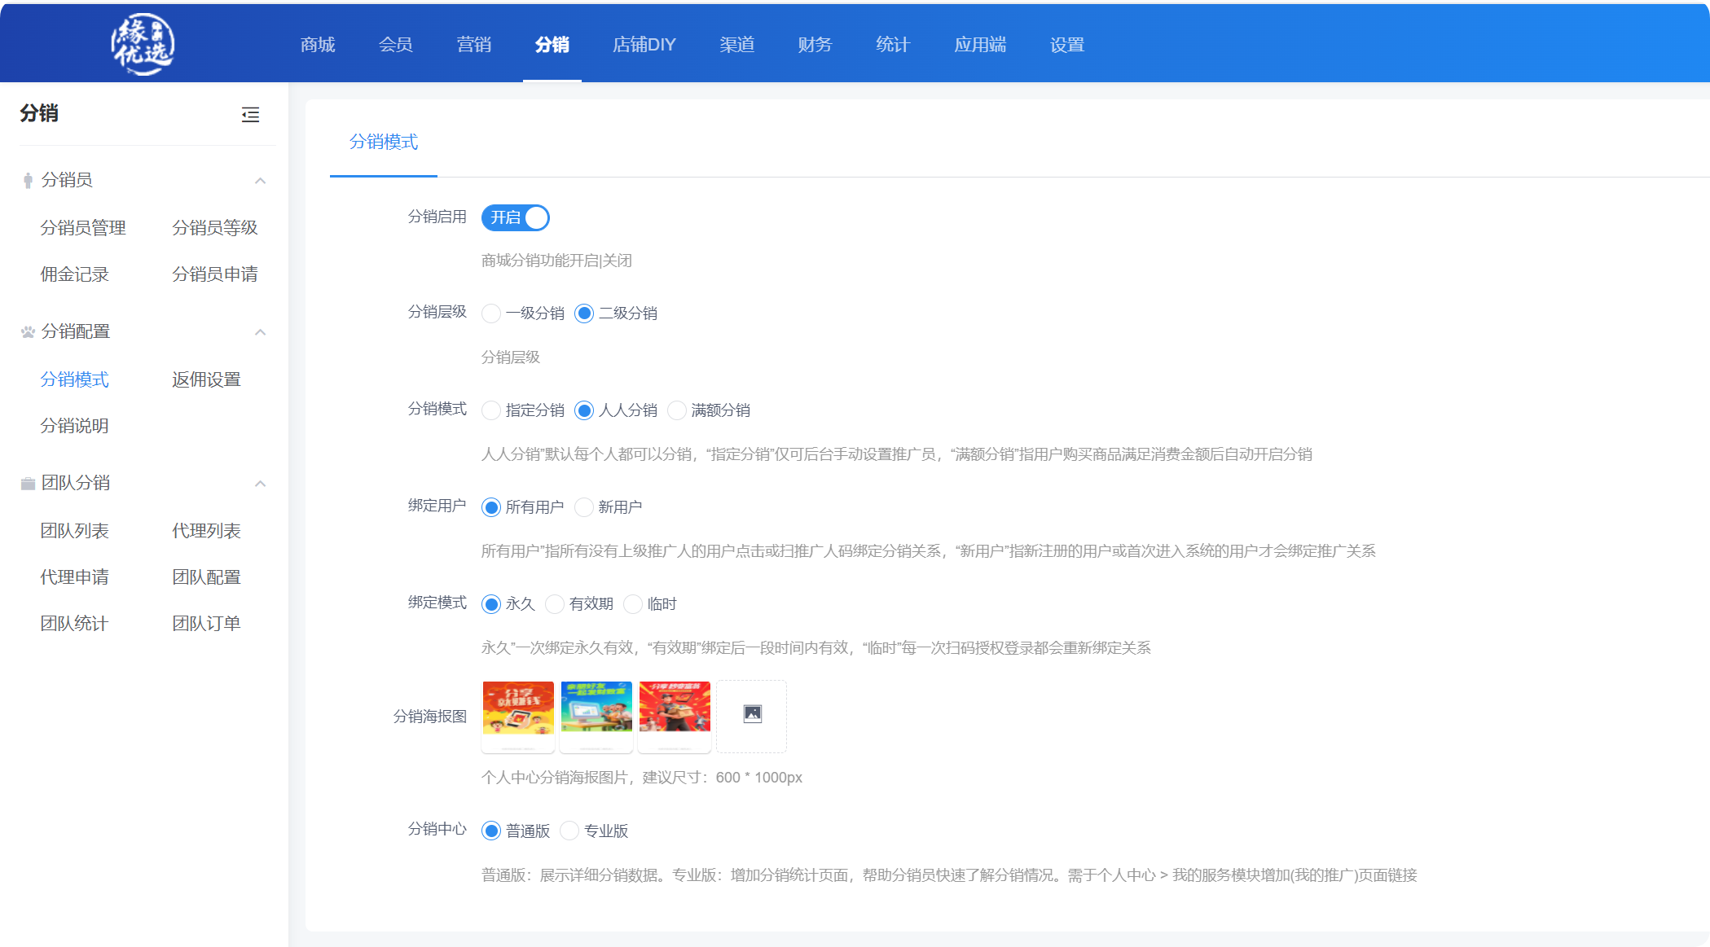Click the store logo in the header

143,44
